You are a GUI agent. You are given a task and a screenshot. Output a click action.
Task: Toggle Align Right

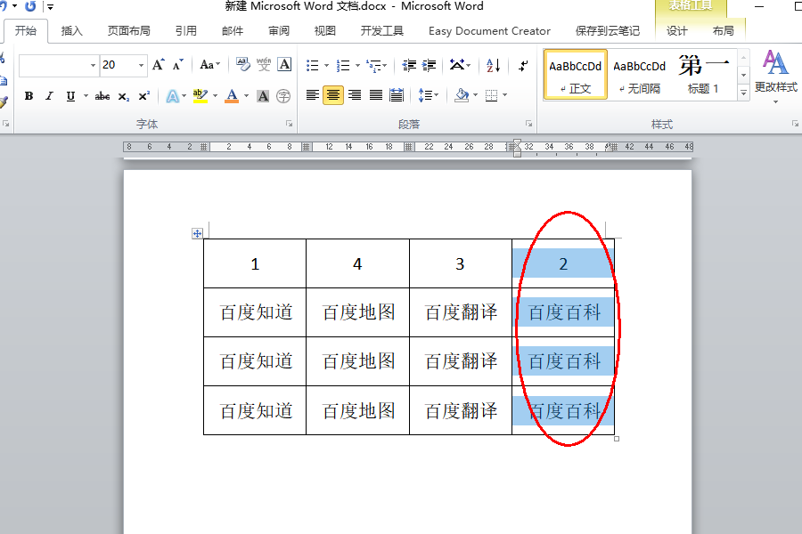click(x=355, y=95)
